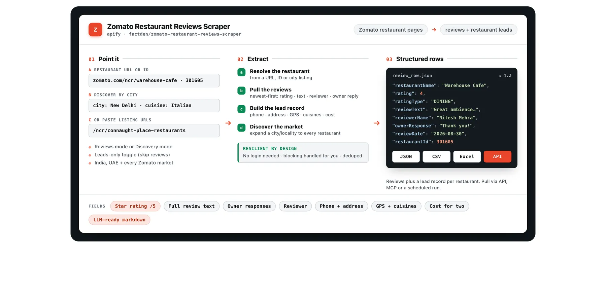The height and width of the screenshot is (297, 606).
Task: Select the 'LLM-ready markdown' chip
Action: (120, 220)
